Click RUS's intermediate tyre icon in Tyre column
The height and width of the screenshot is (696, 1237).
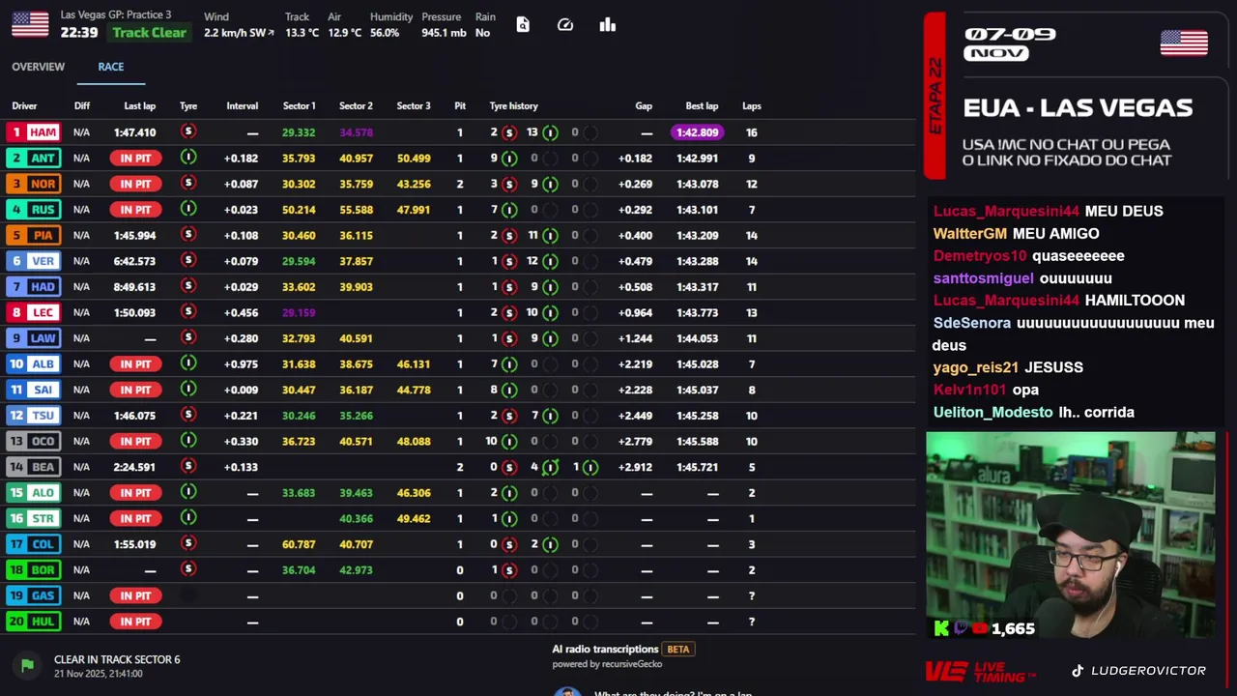pos(188,209)
